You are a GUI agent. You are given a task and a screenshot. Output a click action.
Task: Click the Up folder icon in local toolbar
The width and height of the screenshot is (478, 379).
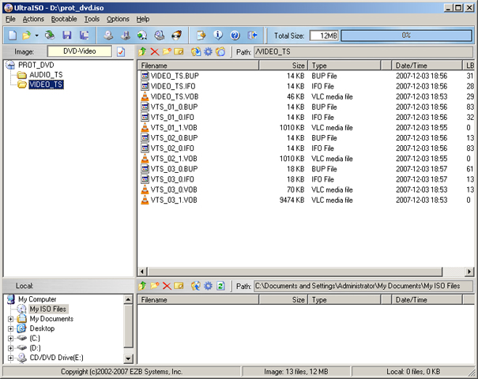click(x=142, y=286)
